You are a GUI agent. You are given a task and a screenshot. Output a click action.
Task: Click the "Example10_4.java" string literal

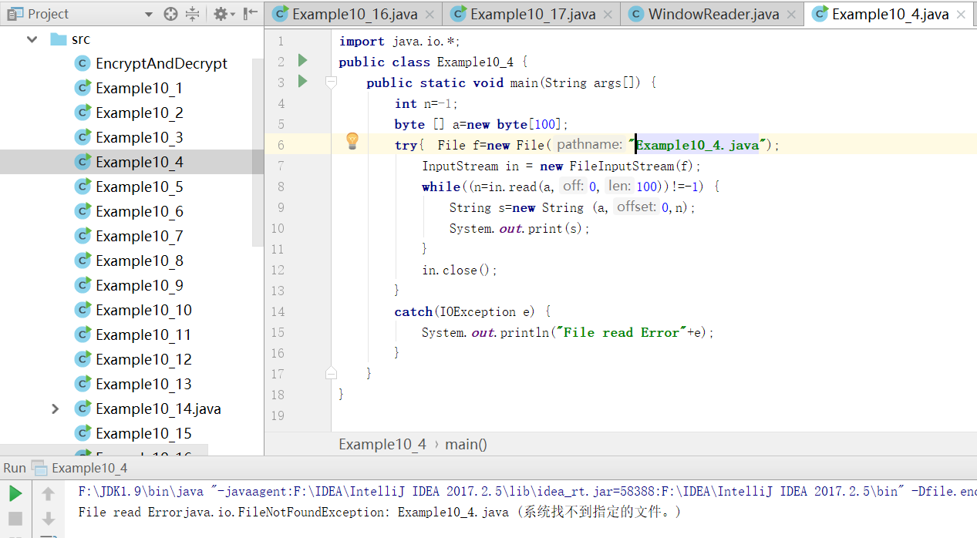pyautogui.click(x=699, y=145)
